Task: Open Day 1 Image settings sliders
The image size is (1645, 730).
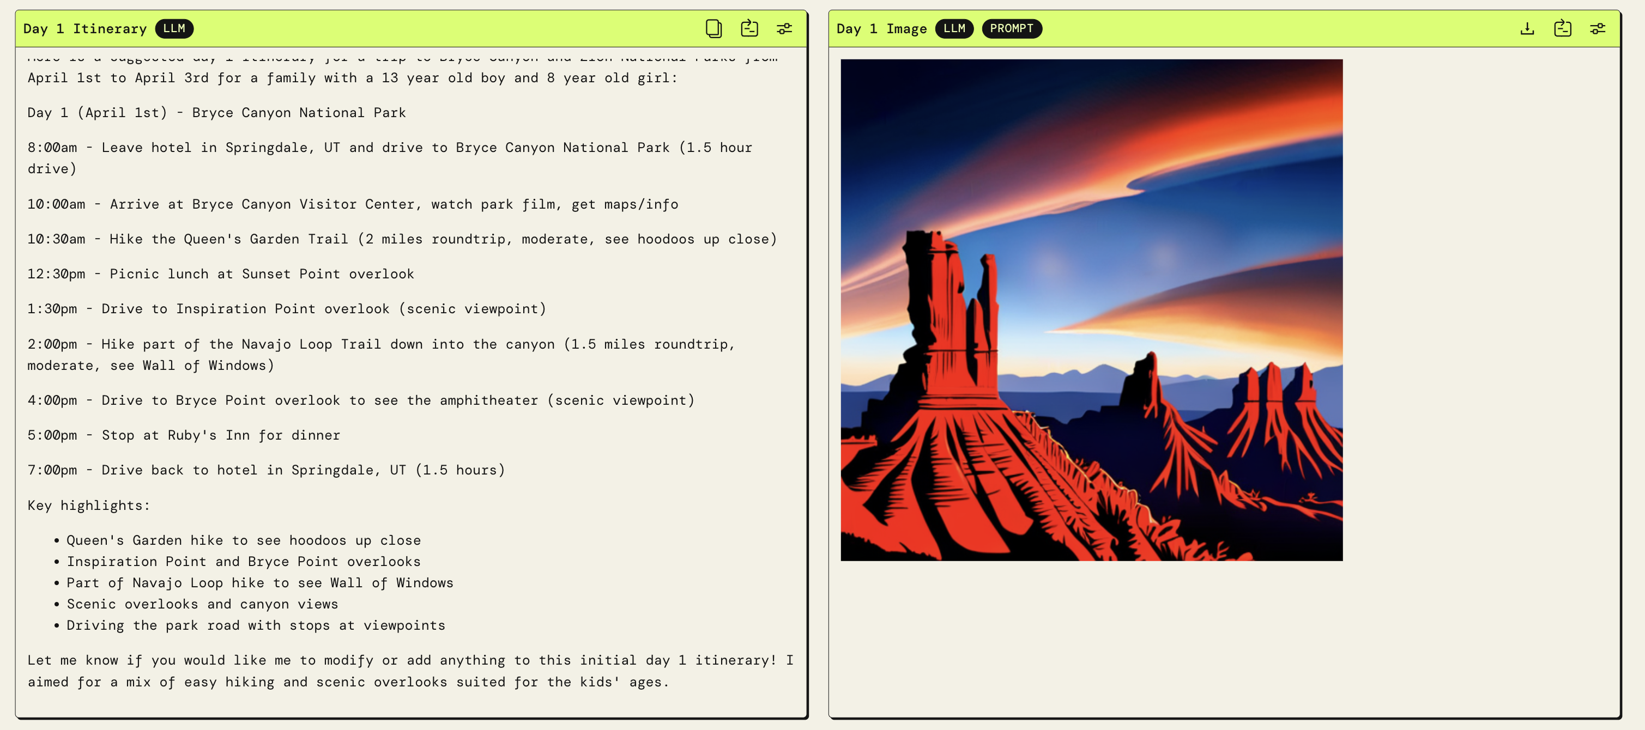Action: click(x=1597, y=29)
